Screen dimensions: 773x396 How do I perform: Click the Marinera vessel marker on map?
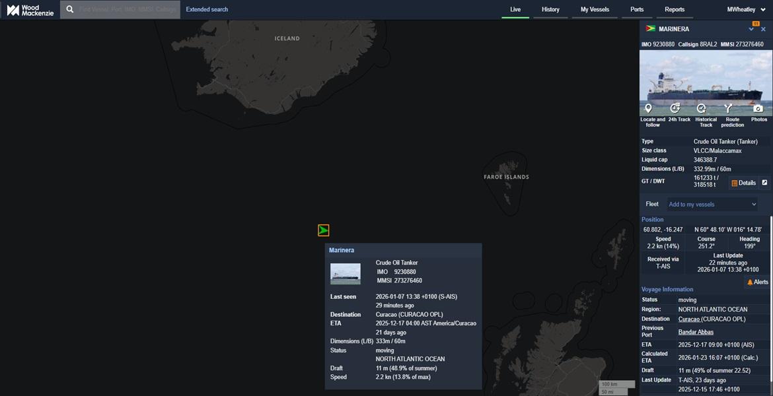323,230
